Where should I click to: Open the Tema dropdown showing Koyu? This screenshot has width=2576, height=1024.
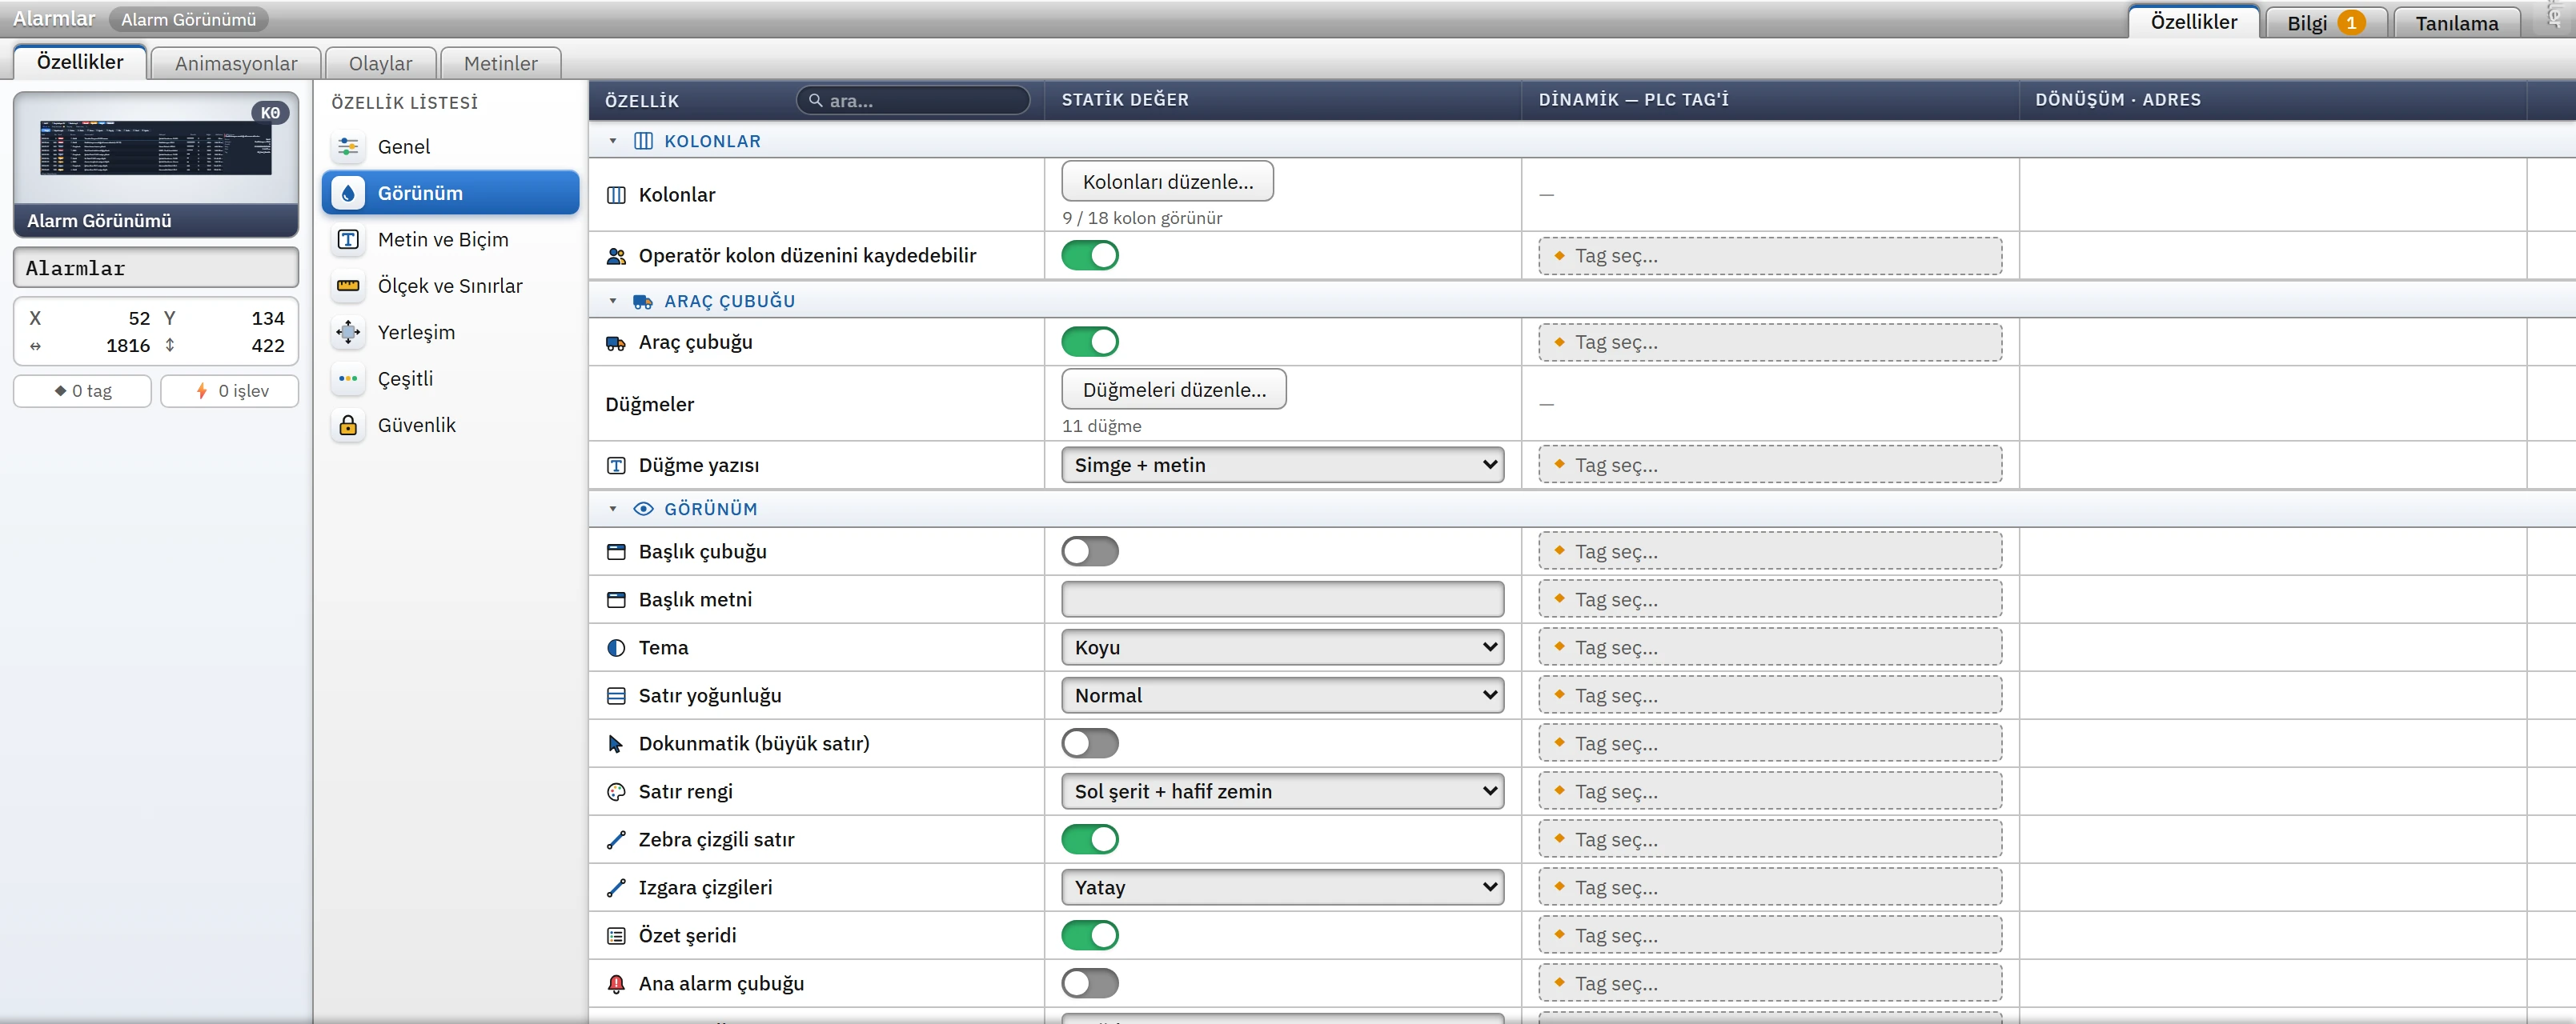(1282, 647)
